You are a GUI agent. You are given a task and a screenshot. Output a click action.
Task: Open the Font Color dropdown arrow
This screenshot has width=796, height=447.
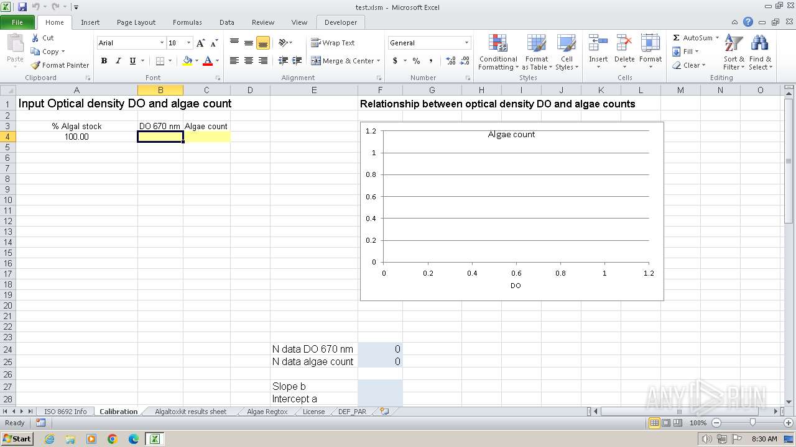(x=217, y=61)
